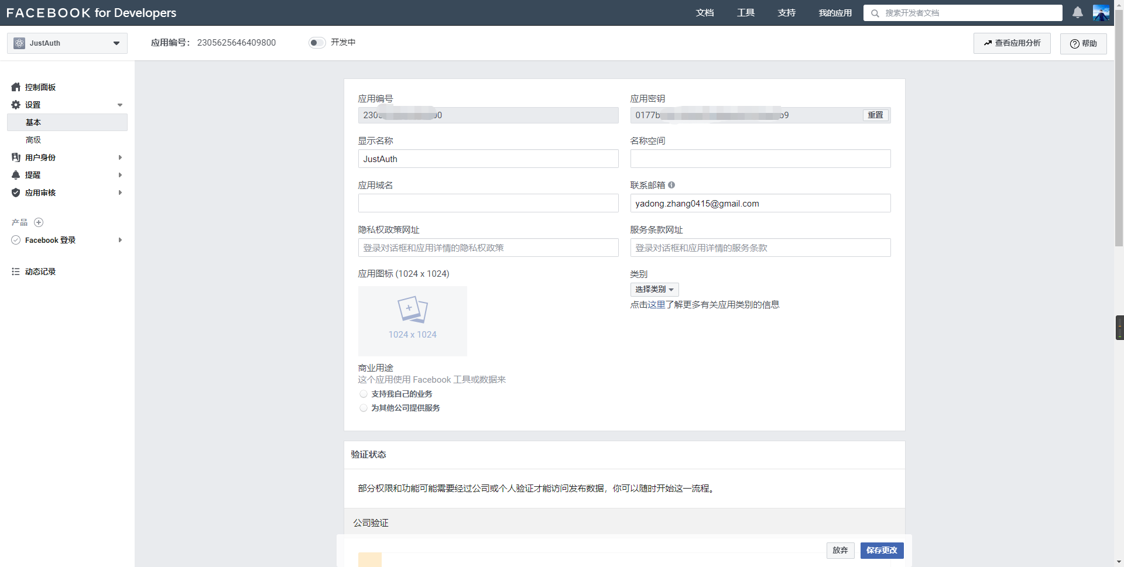Click the 隐私权政策网址 input field
1124x567 pixels.
pos(488,248)
